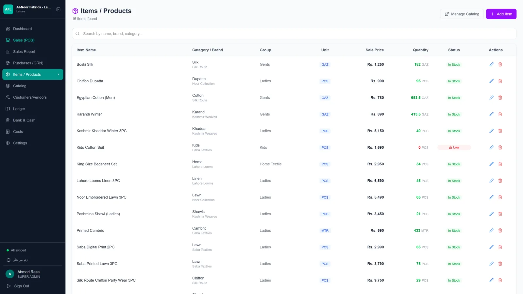Open Settings from the sidebar
Viewport: 523px width, 294px height.
coord(33,143)
